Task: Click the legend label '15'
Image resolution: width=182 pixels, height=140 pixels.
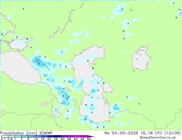Action: (x=42, y=139)
